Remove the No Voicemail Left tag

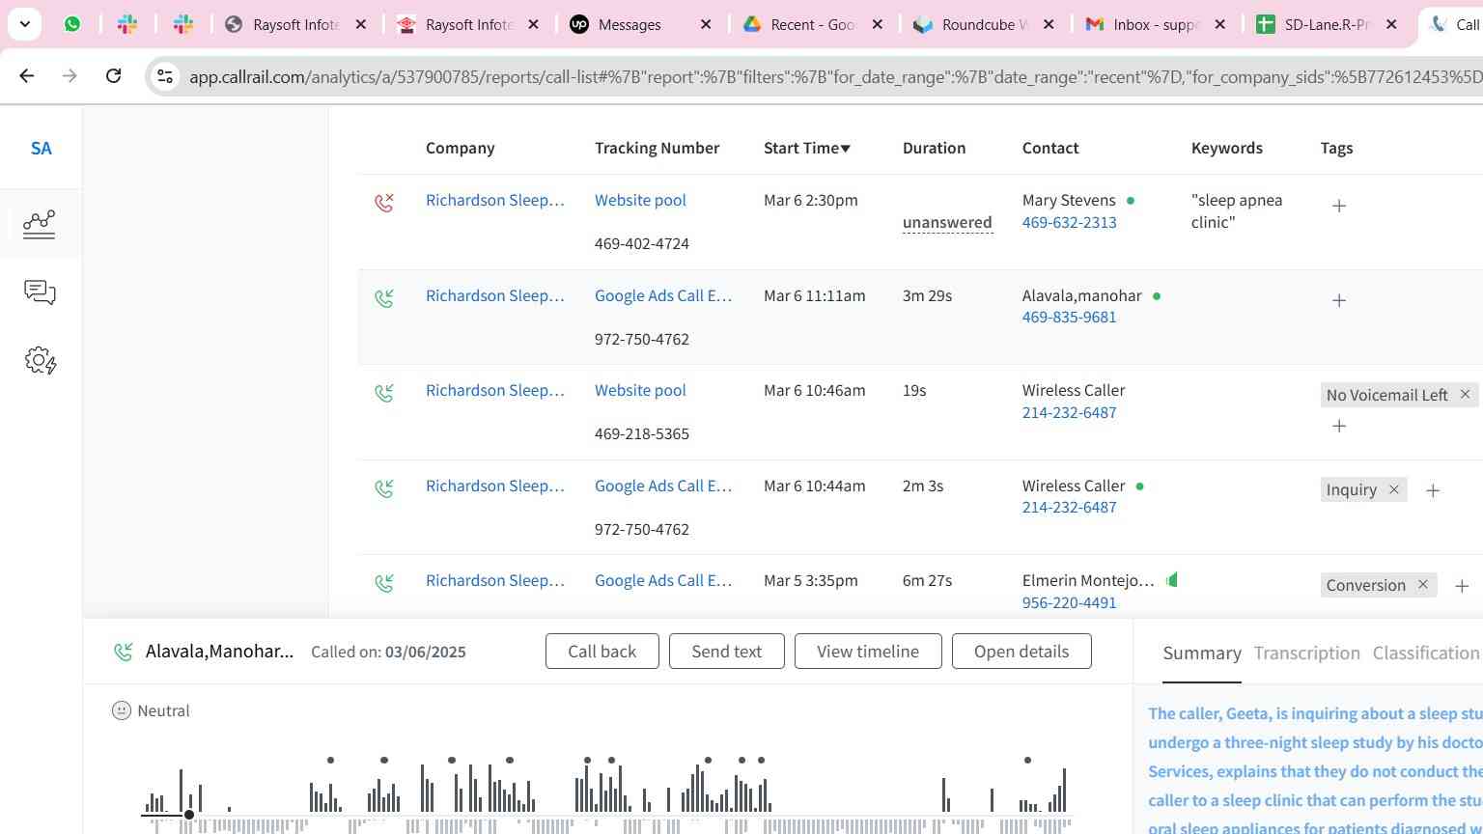click(1465, 394)
